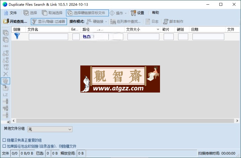Image resolution: width=241 pixels, height=158 pixels.
Task: Sort by the 硬链 column header
Action: (x=182, y=29)
